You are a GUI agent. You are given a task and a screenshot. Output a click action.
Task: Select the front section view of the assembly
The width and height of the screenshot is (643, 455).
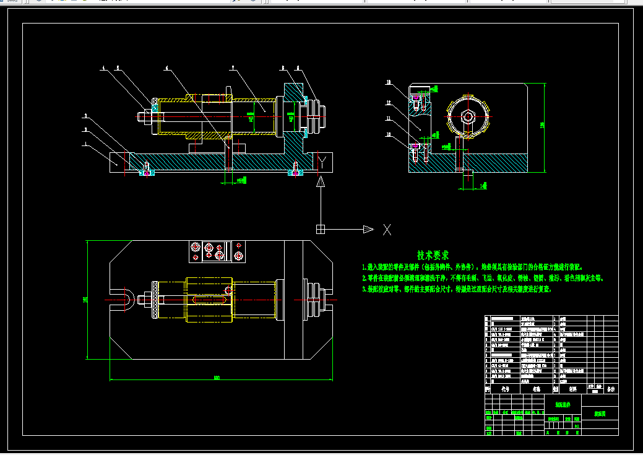coord(208,125)
